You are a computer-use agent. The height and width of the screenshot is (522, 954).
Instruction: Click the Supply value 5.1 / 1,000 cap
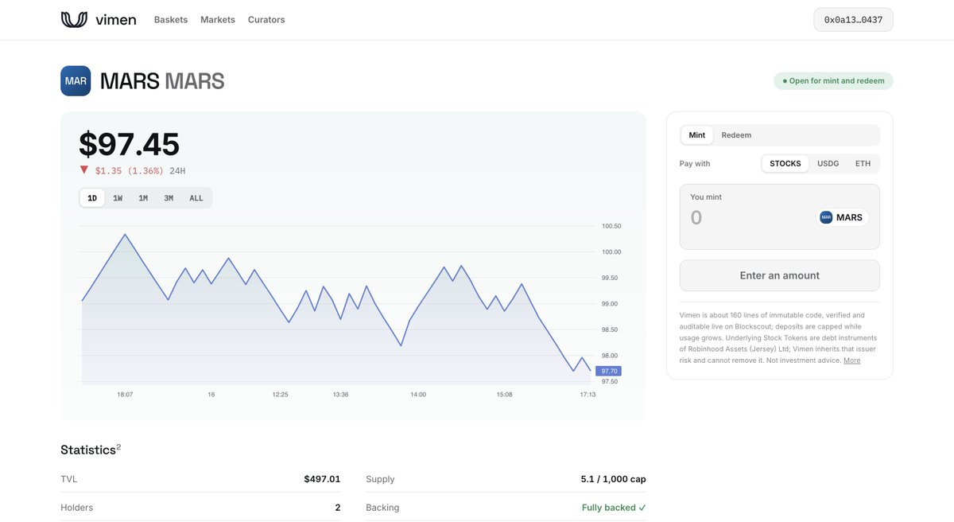(614, 479)
